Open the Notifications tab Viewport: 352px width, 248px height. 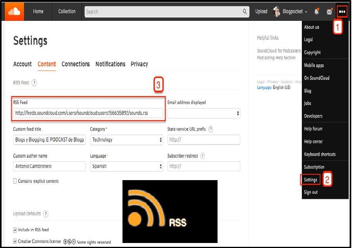(x=111, y=64)
